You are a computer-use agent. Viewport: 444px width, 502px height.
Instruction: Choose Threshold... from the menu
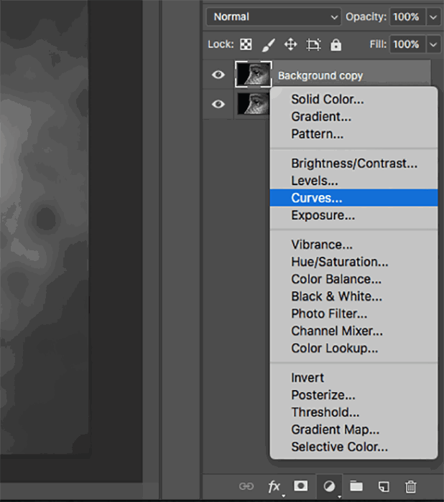354,412
